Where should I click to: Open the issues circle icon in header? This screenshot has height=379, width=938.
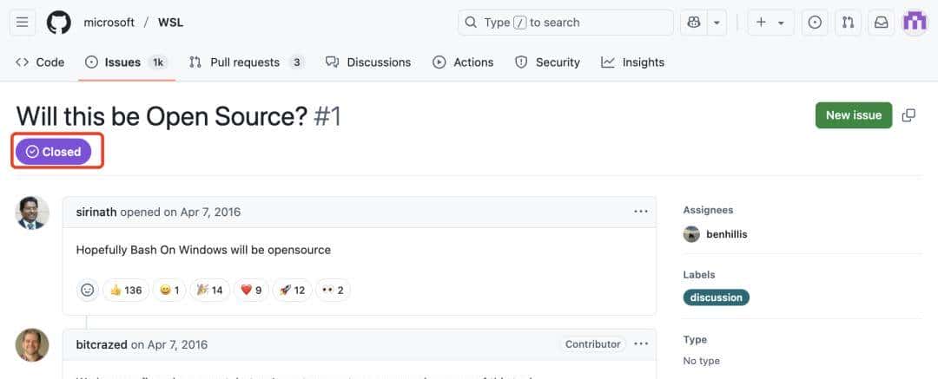point(815,23)
